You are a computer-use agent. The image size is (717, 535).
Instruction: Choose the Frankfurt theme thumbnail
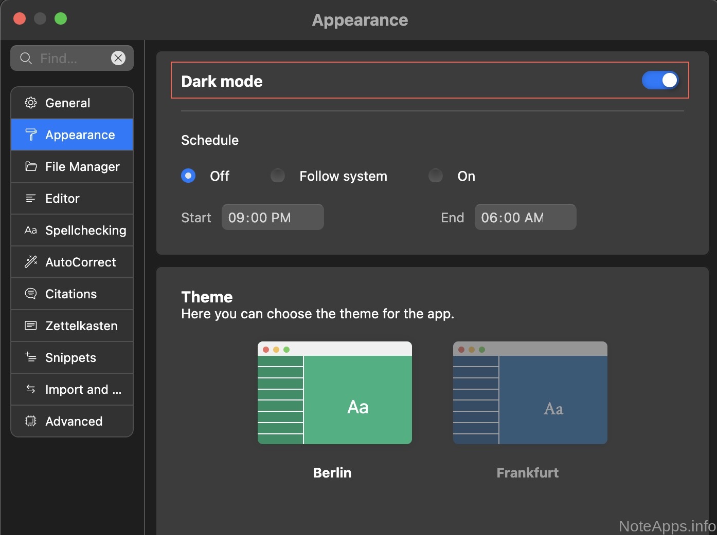pos(530,393)
